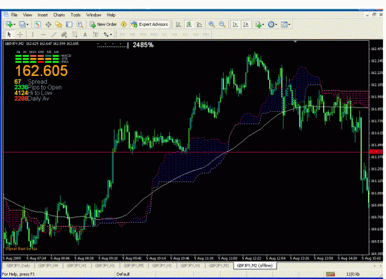Pick the vertical line drawing tool
The image size is (386, 279).
click(32, 35)
